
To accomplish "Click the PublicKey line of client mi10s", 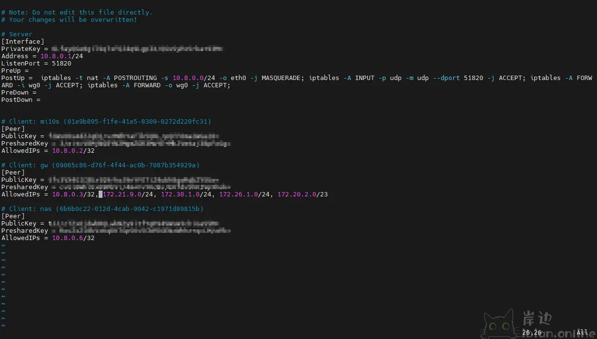I will (110, 136).
